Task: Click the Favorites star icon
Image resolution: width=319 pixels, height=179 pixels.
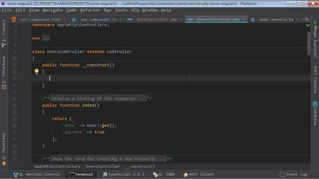Action: (4, 163)
